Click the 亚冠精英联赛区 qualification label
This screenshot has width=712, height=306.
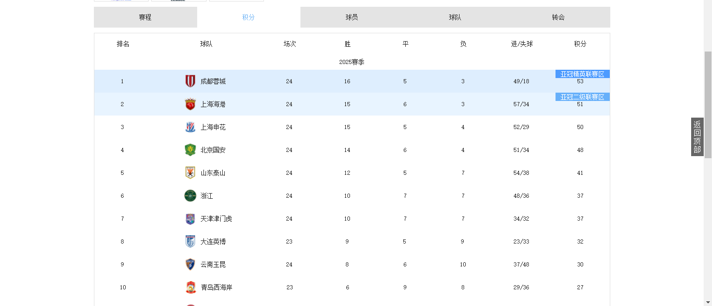coord(582,74)
